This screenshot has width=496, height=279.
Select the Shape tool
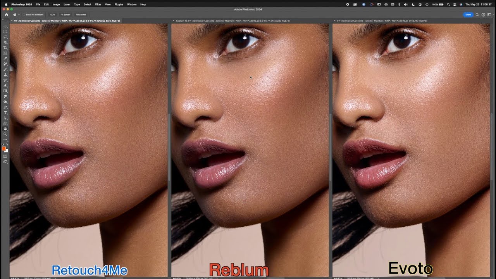point(5,124)
